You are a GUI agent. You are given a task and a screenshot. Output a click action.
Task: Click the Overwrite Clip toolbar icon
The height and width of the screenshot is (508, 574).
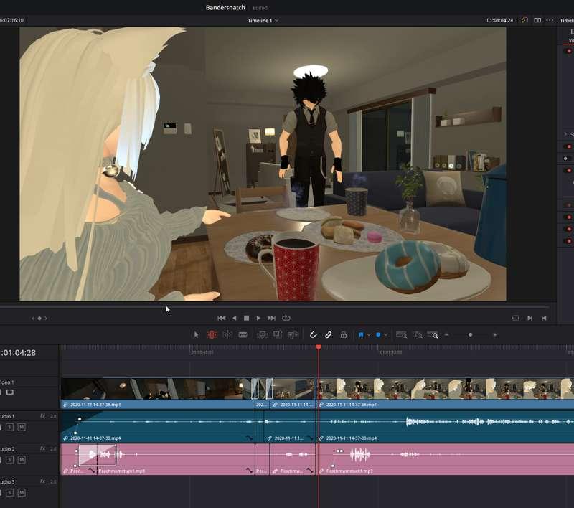[278, 334]
